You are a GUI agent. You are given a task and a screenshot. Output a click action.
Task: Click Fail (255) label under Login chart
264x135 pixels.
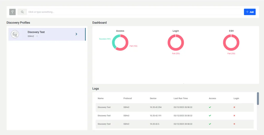coord(176,54)
